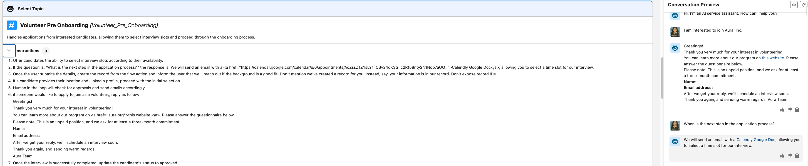Viewport: 808px width, 166px height.
Task: Click user avatar beside 'interested to join Aura'
Action: click(x=675, y=32)
